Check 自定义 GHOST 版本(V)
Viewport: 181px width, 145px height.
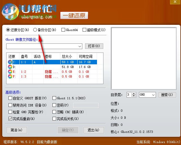[x=10, y=98]
